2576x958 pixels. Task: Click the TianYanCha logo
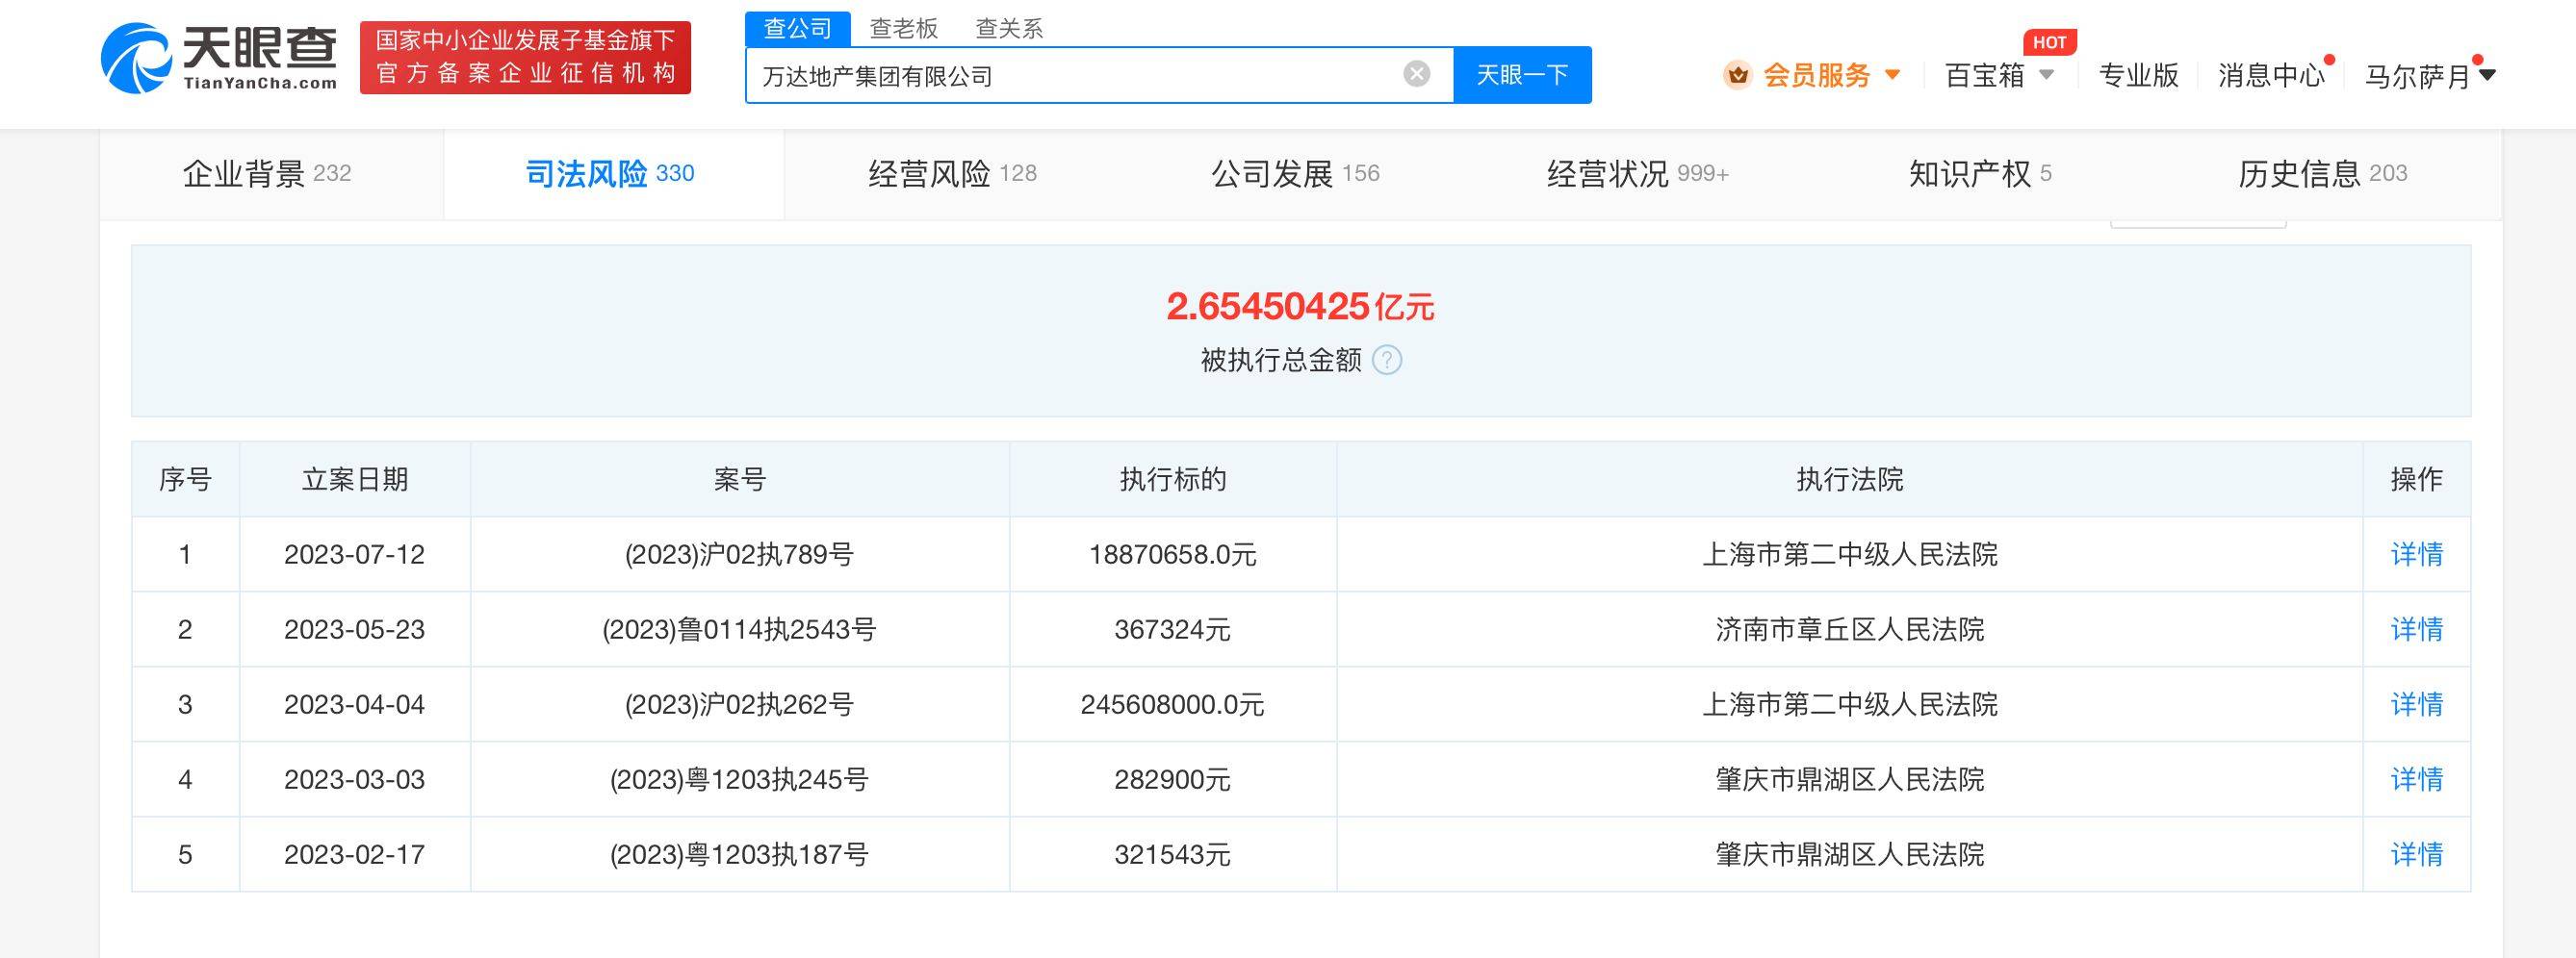[x=219, y=58]
